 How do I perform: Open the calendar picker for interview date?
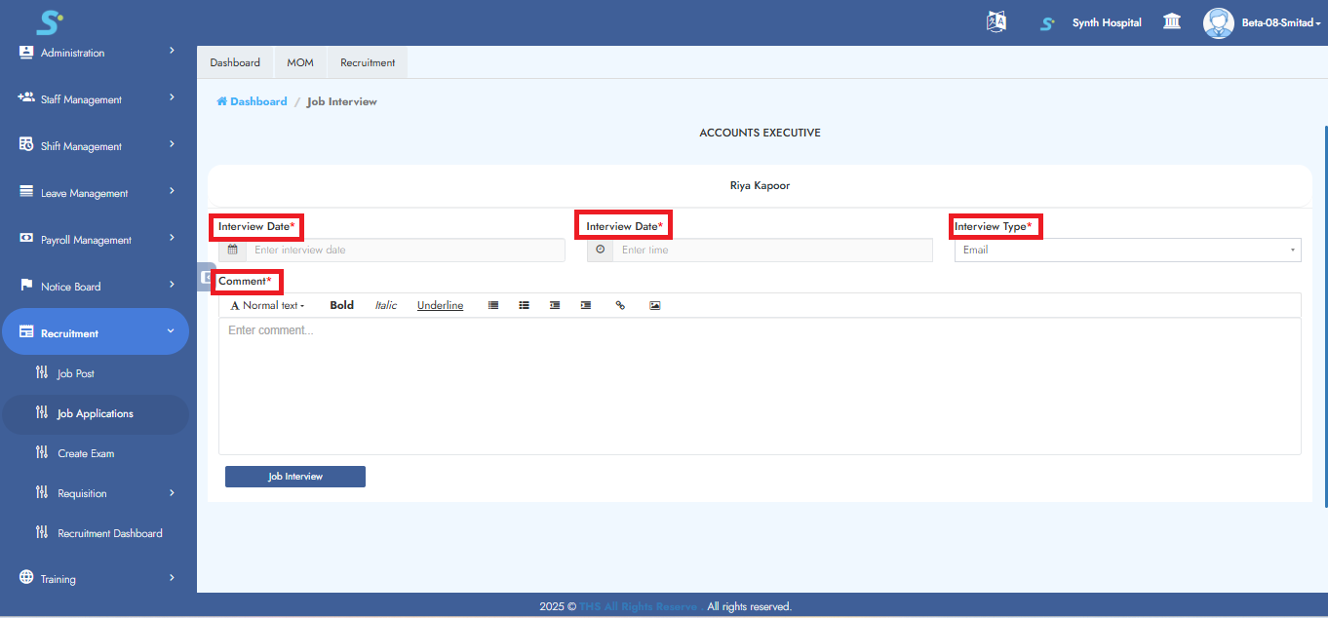tap(233, 250)
